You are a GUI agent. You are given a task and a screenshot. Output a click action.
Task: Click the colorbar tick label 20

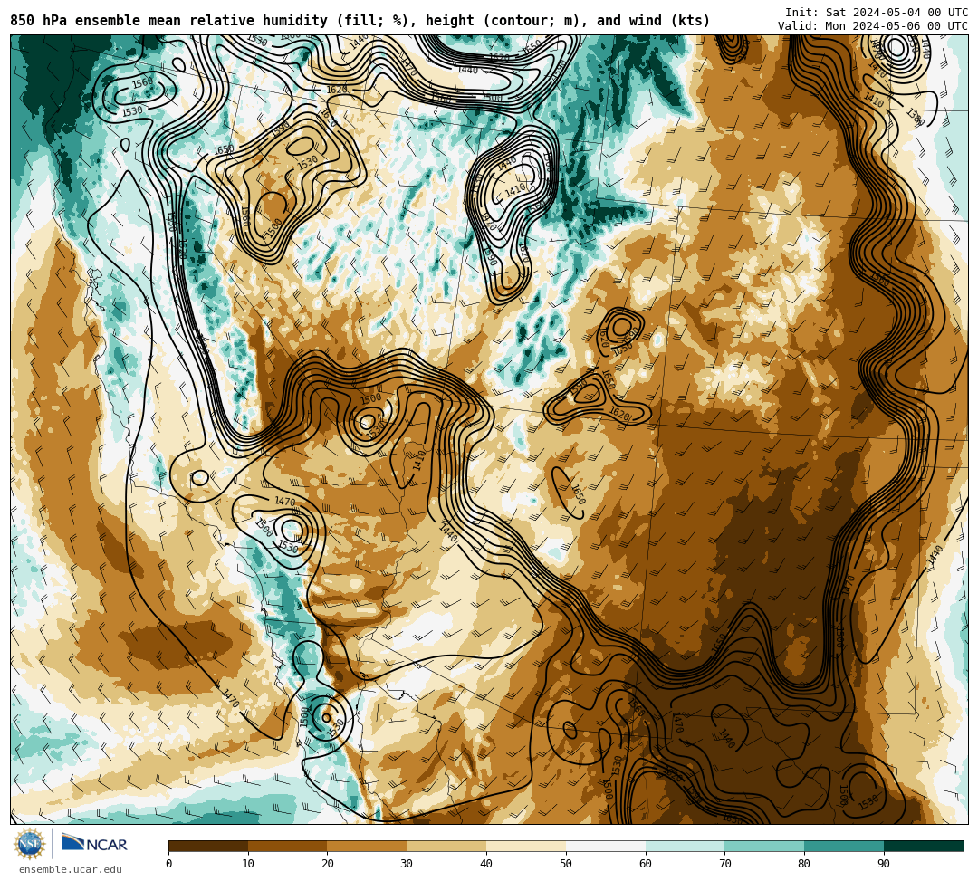click(x=328, y=864)
